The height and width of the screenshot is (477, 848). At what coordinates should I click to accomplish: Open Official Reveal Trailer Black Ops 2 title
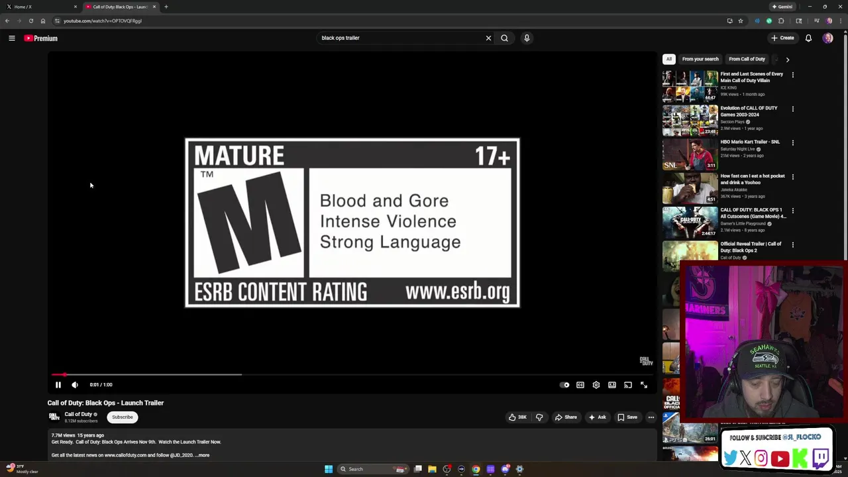click(751, 247)
